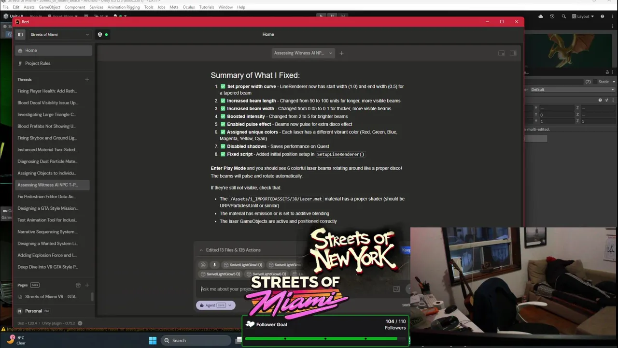Open the Window menu
The image size is (618, 348).
point(225,7)
